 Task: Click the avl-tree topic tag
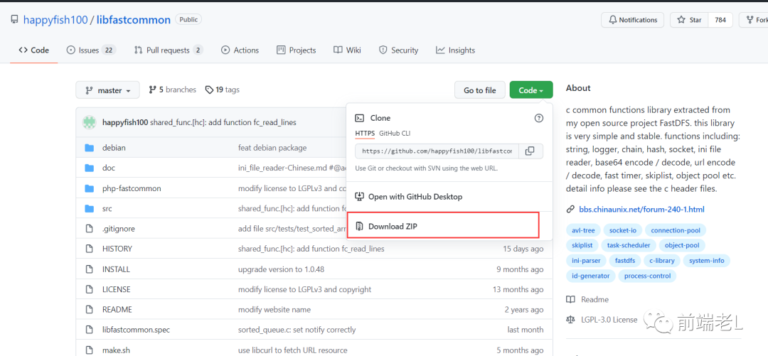point(582,230)
